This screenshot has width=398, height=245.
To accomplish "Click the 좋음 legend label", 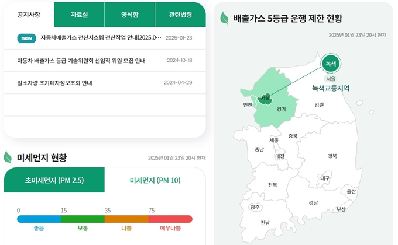I will pyautogui.click(x=39, y=228).
